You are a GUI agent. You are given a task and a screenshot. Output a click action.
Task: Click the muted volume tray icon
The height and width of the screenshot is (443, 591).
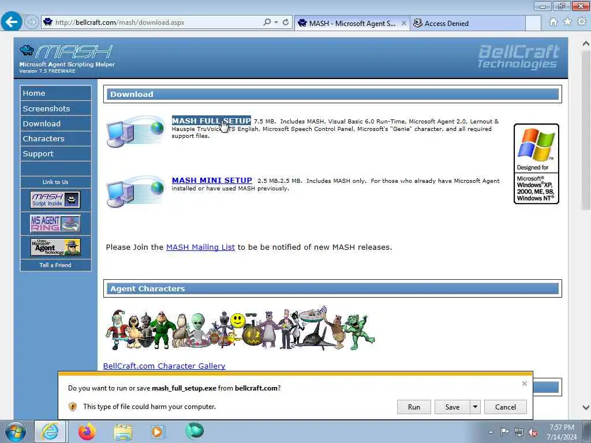533,432
